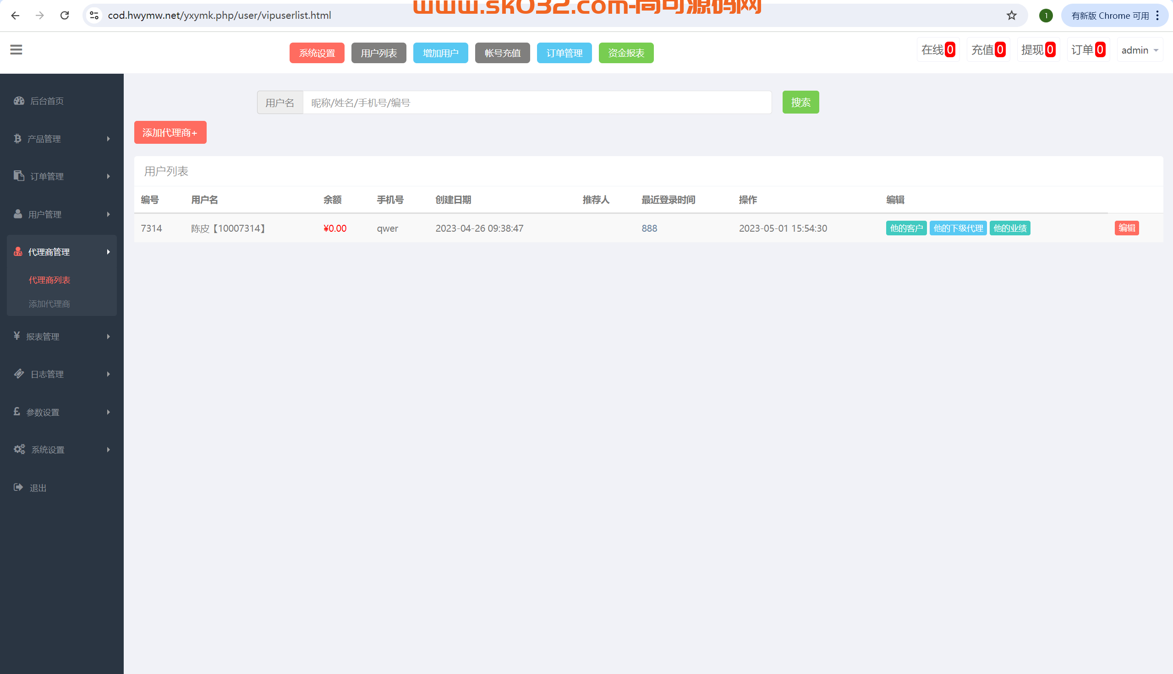Click recommender link 888
Image resolution: width=1173 pixels, height=674 pixels.
click(649, 228)
